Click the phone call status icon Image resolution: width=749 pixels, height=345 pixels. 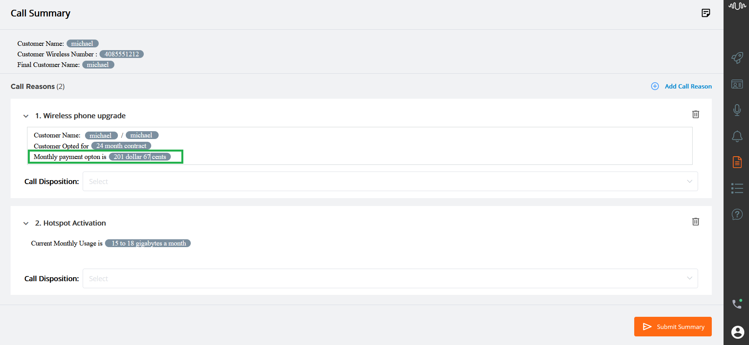pos(737,304)
